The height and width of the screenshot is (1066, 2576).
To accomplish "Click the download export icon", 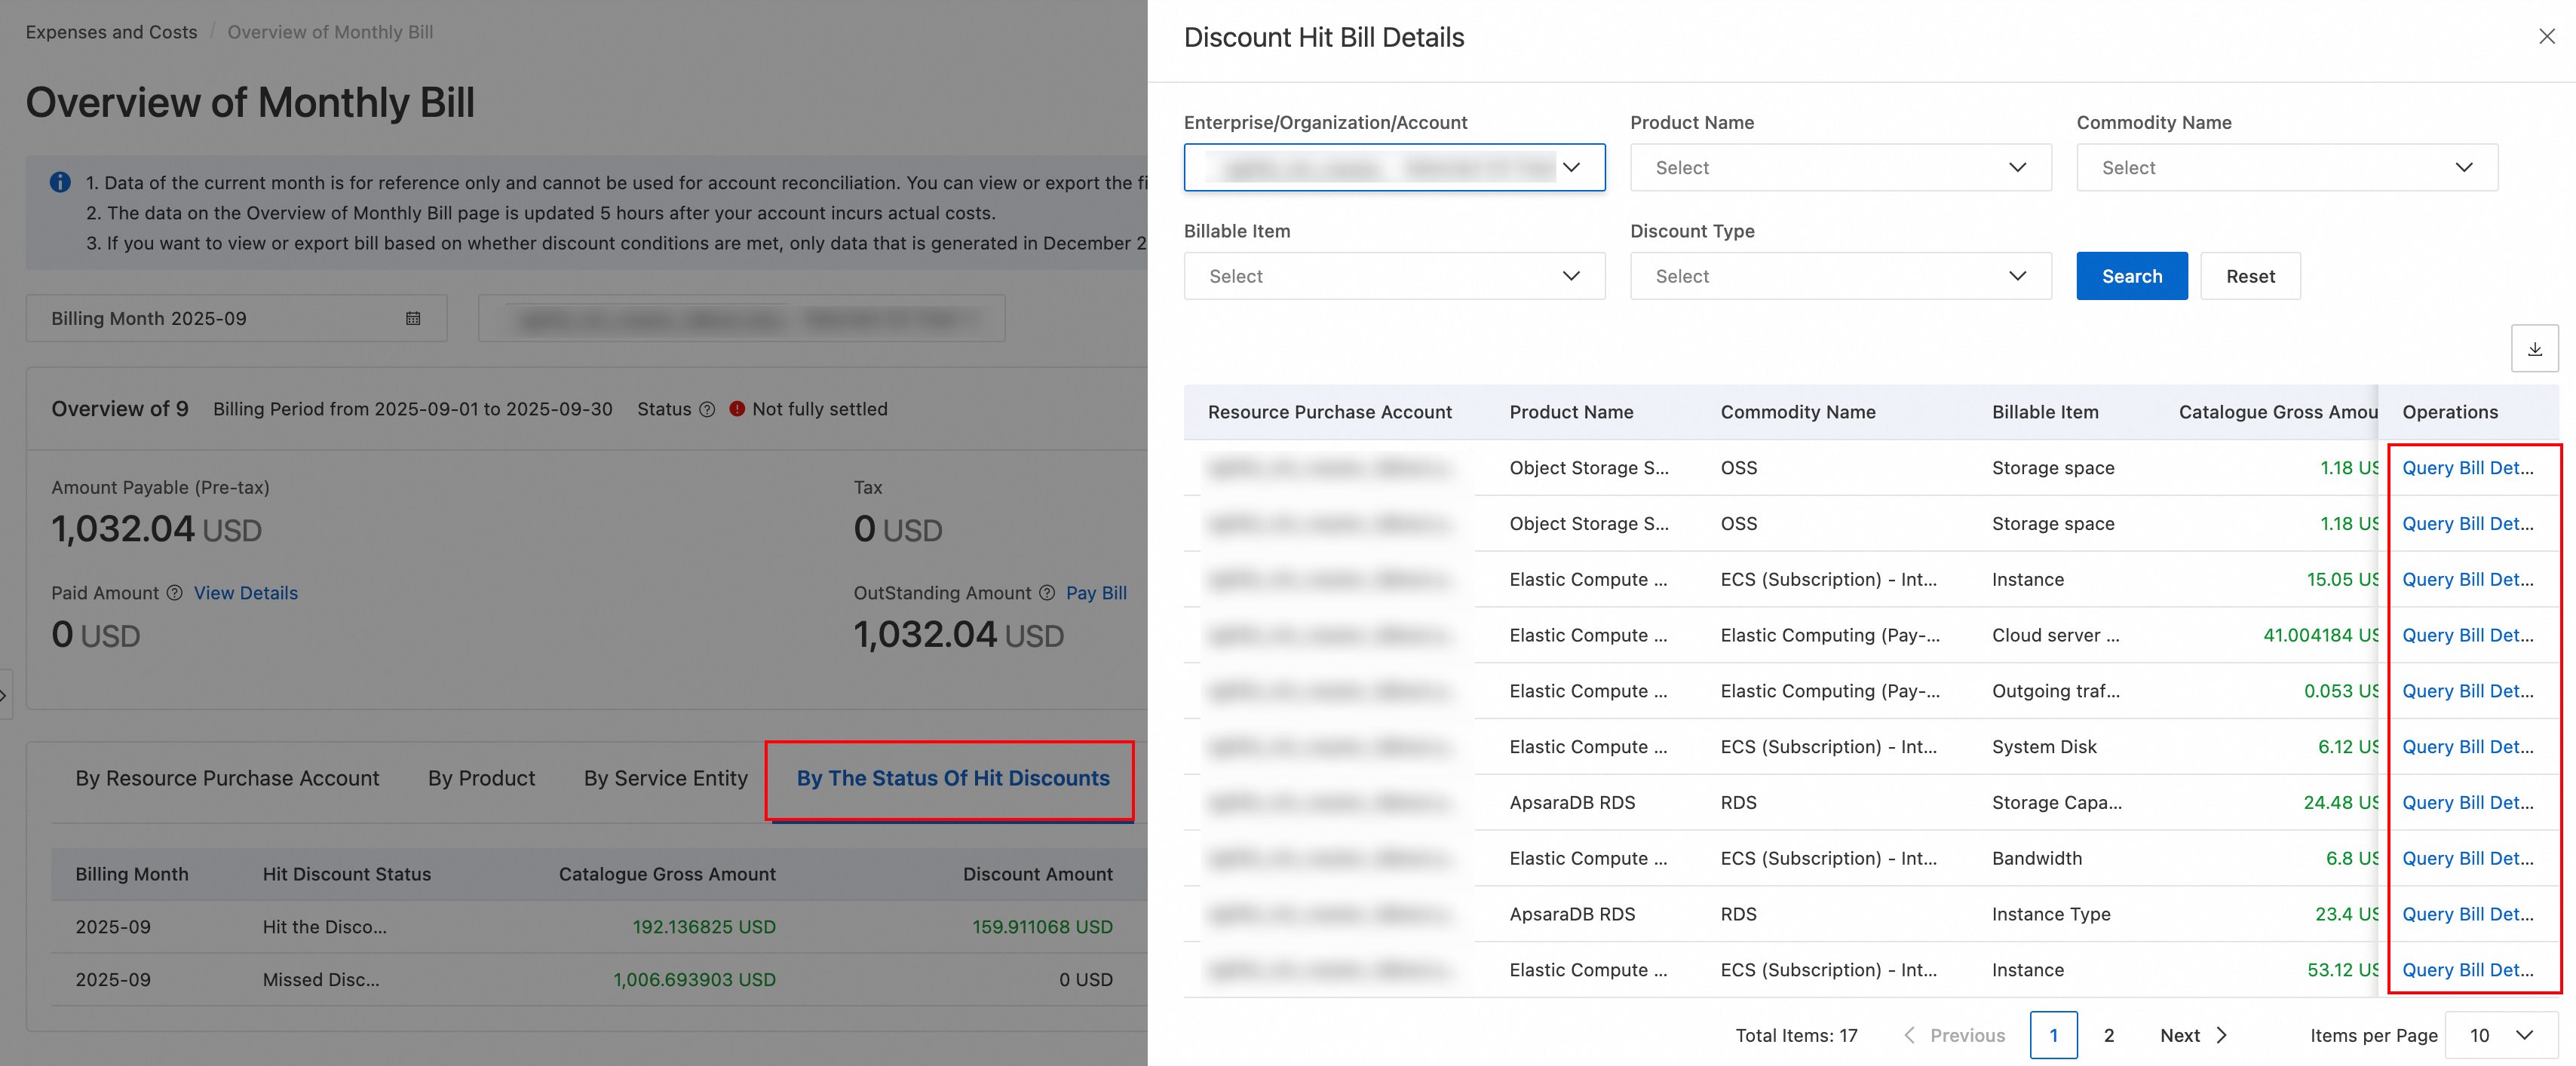I will (x=2534, y=349).
